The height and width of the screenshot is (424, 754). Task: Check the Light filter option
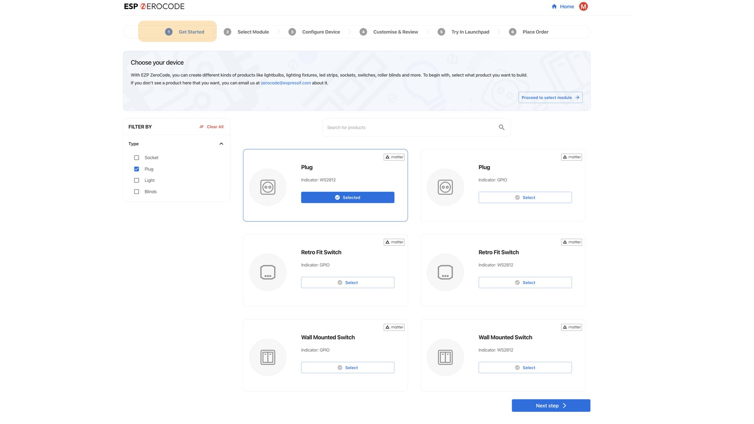(x=137, y=180)
